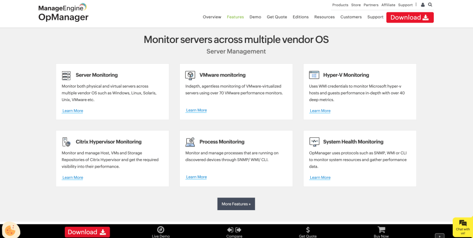Screen dimensions: 473x238
Task: Open the Support link in top utility bar
Action: [405, 5]
